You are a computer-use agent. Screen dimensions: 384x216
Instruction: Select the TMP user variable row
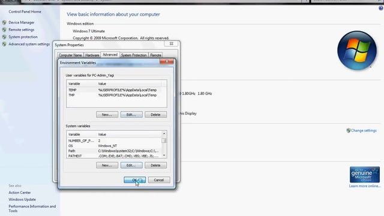tap(116, 95)
